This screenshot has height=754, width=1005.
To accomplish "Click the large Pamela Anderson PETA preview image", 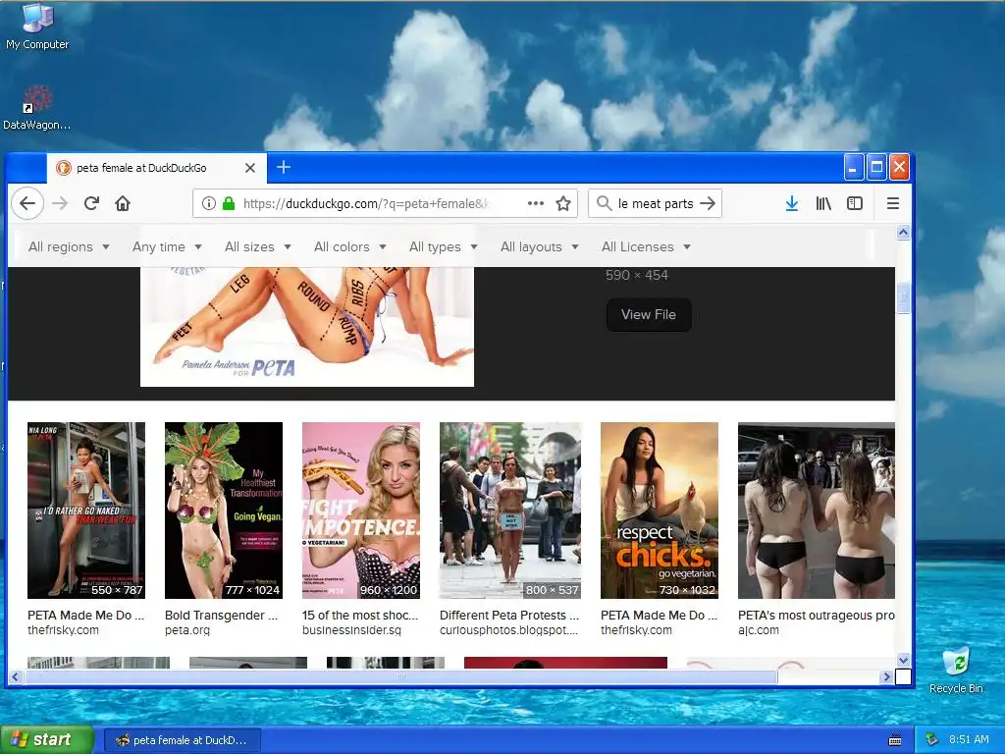I will tap(307, 327).
